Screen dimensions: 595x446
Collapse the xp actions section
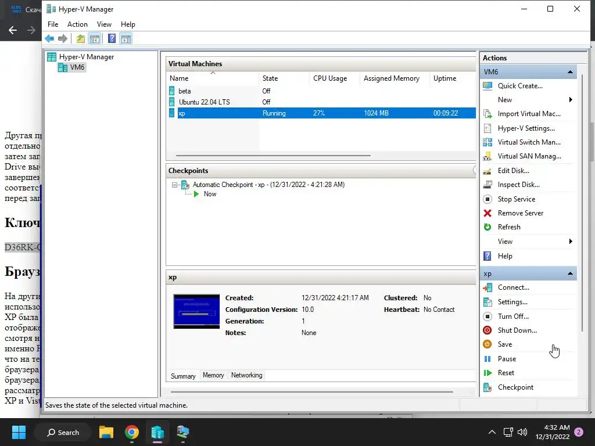(x=570, y=274)
